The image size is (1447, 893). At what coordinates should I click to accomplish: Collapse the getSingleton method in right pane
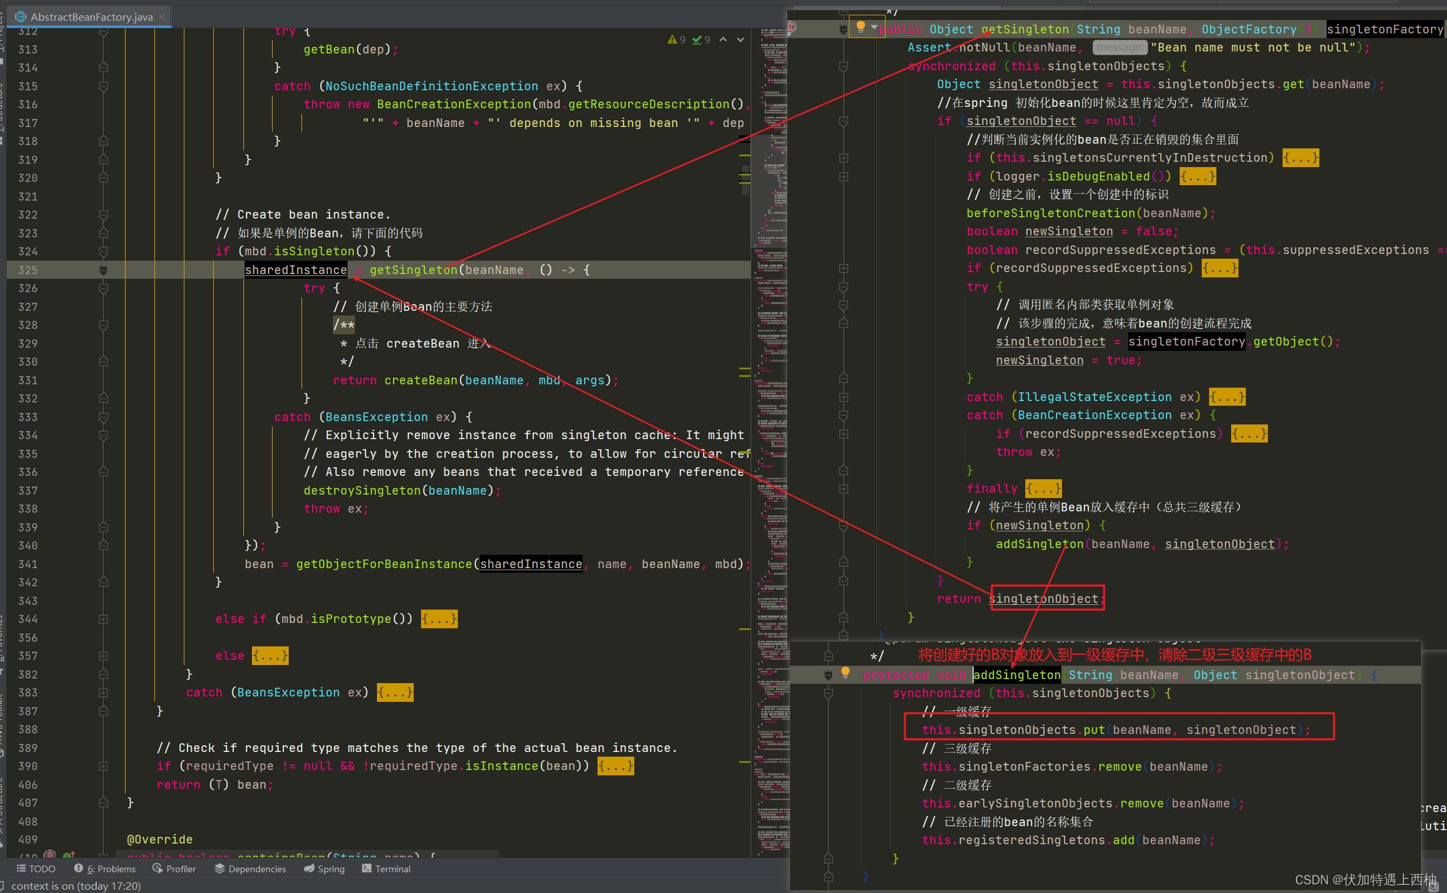(x=843, y=29)
